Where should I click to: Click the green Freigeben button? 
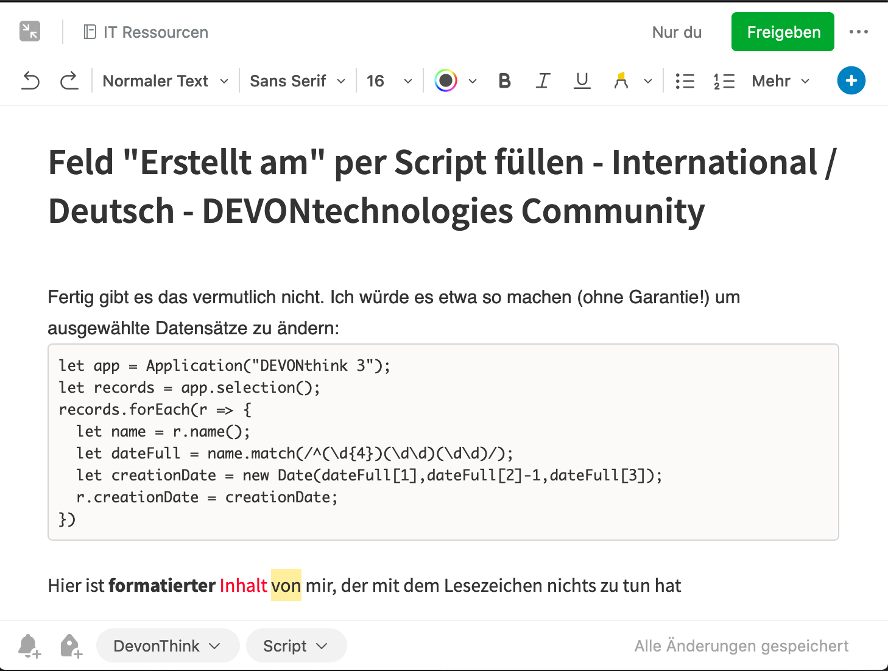(x=783, y=32)
